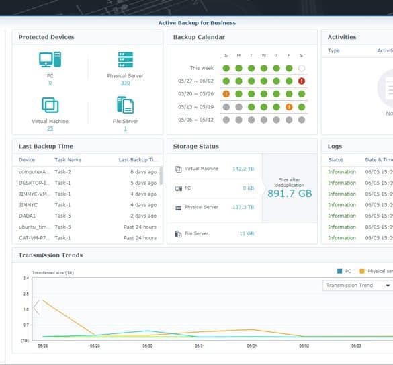Click the PC protected device icon
This screenshot has width=393, height=365.
tap(50, 59)
